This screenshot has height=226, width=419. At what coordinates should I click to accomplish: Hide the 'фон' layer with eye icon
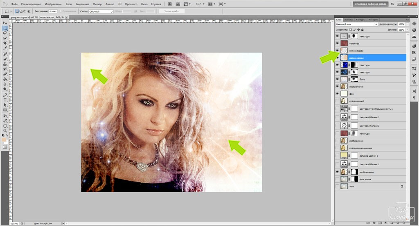pyautogui.click(x=337, y=94)
